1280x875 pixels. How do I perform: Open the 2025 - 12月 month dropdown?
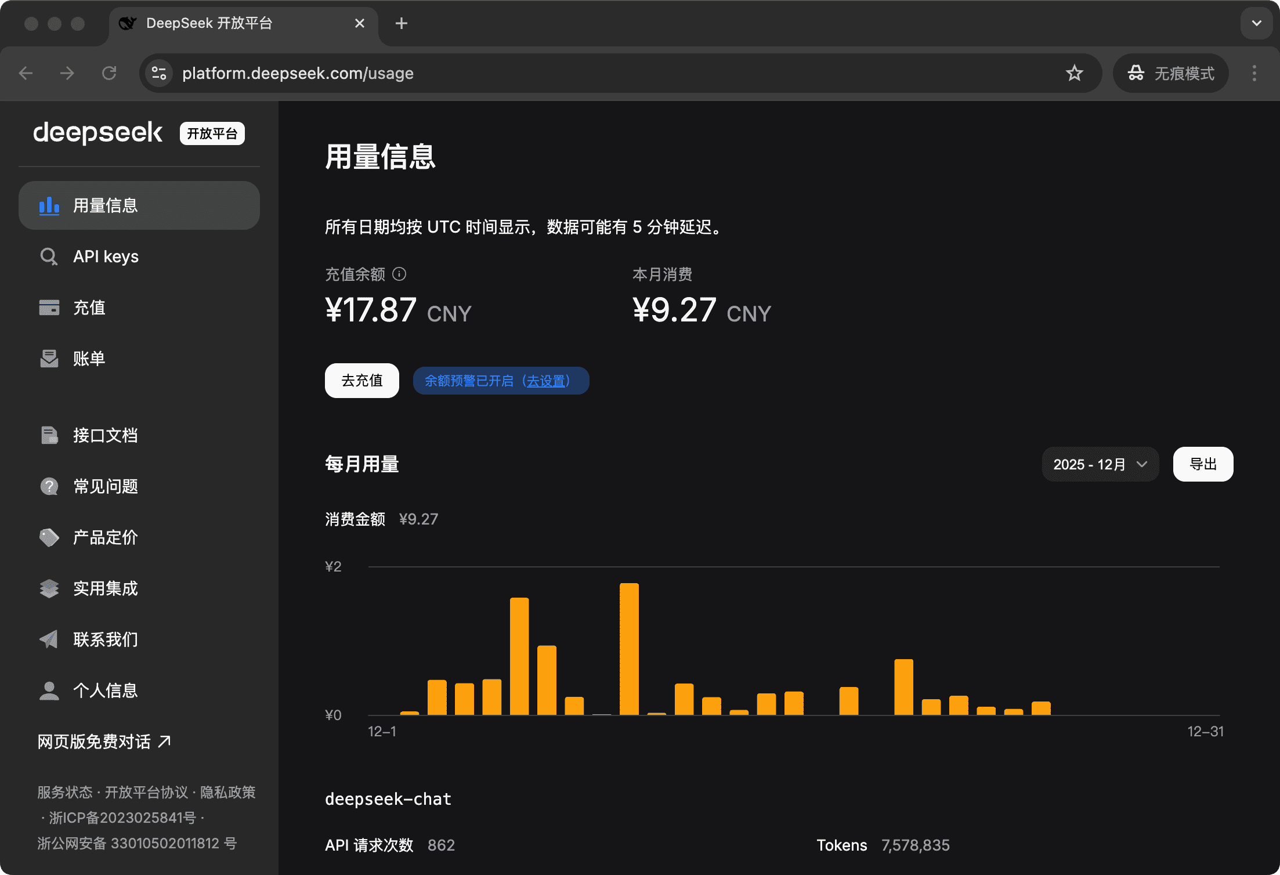pos(1100,464)
